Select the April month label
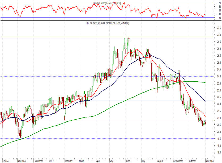The height and width of the screenshot is (163, 222). [98, 161]
